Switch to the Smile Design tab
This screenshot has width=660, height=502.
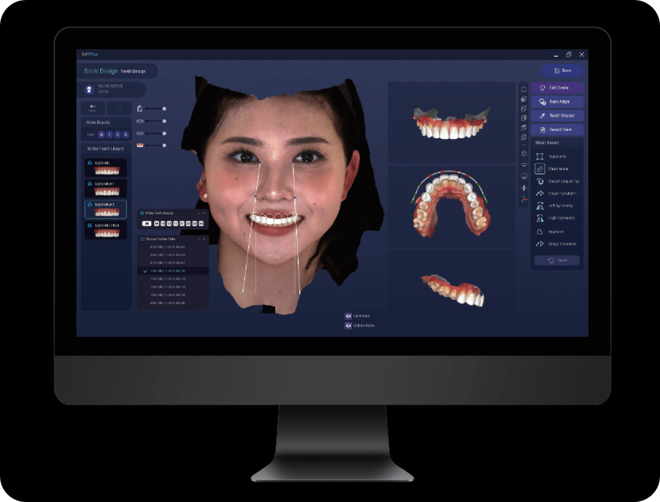pos(101,71)
